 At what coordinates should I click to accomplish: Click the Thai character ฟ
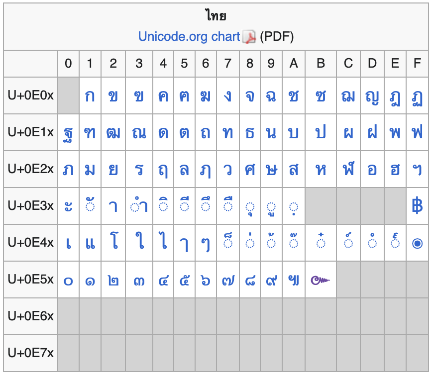[417, 131]
